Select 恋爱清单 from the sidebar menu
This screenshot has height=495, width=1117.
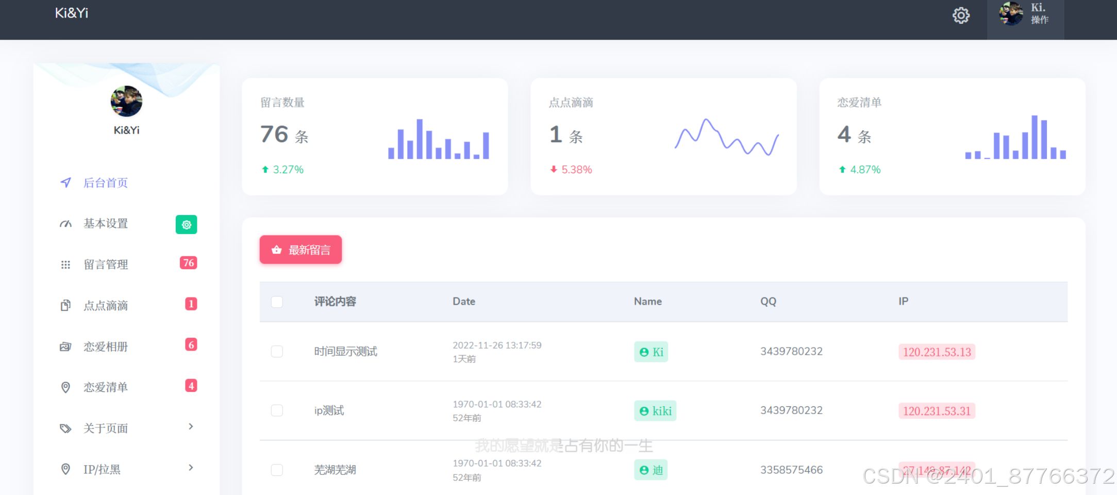click(x=106, y=387)
